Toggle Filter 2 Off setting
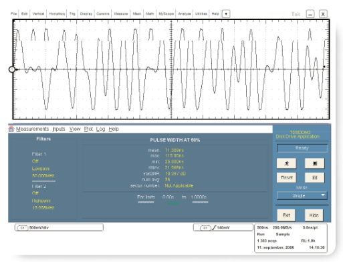 pyautogui.click(x=35, y=193)
